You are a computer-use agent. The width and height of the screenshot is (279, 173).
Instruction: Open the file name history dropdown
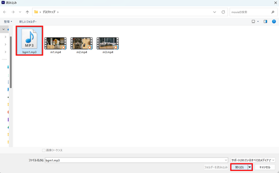pos(226,160)
